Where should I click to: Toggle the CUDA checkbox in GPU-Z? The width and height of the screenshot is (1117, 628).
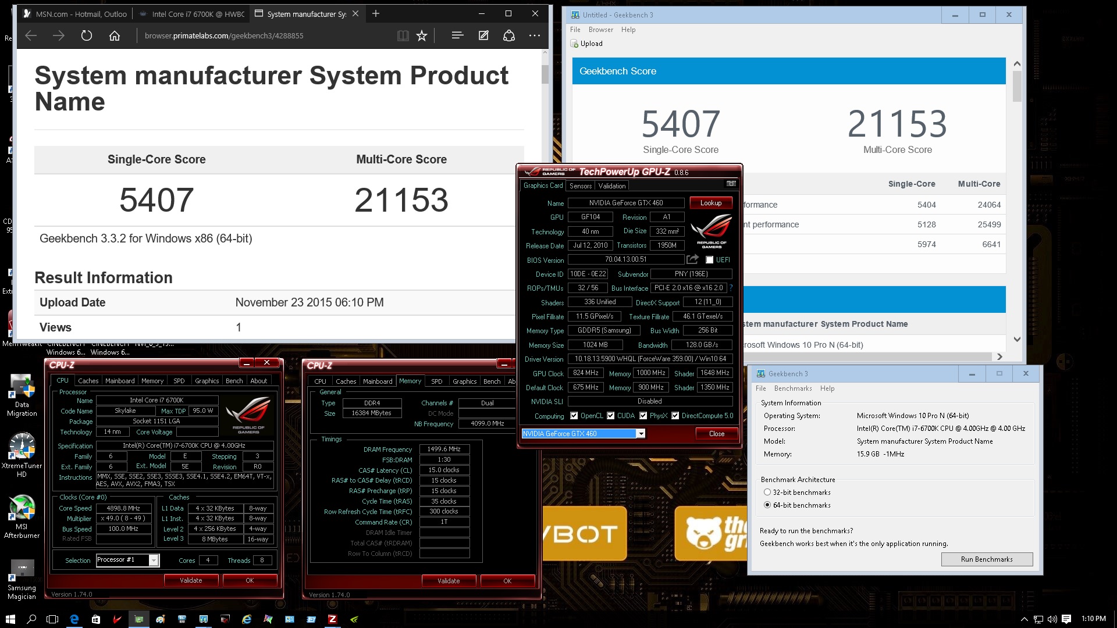click(611, 416)
